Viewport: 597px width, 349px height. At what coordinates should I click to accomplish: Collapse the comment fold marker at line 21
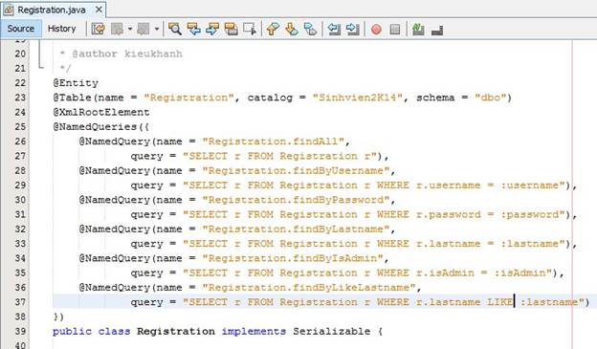coord(40,68)
